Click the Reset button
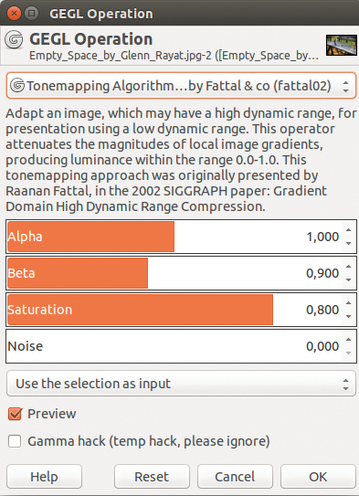 click(x=152, y=477)
